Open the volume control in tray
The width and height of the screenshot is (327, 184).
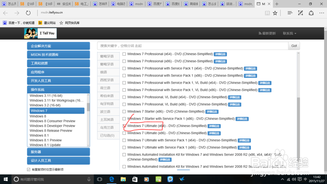[x=294, y=179]
